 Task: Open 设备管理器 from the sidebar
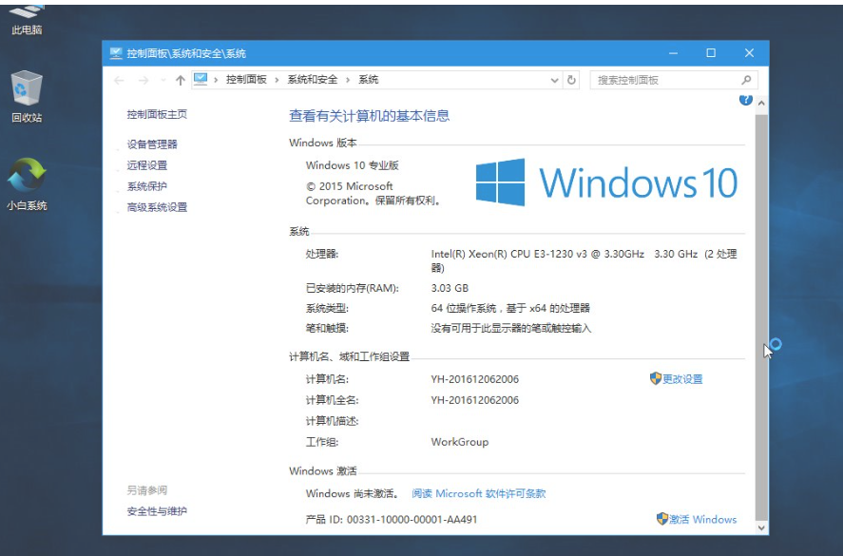[152, 144]
